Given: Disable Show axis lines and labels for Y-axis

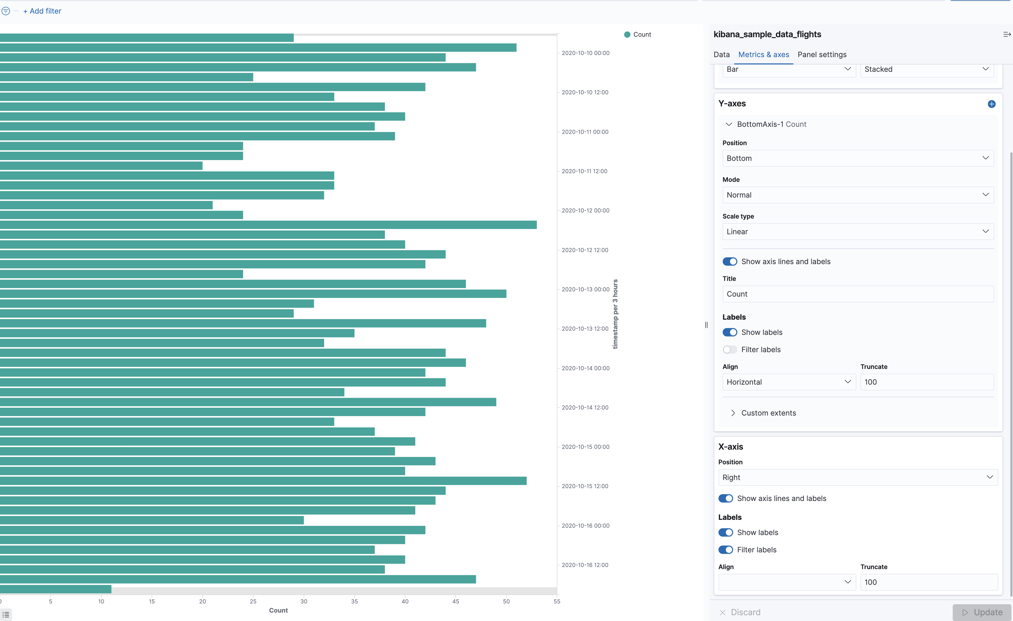Looking at the screenshot, I should tap(730, 262).
